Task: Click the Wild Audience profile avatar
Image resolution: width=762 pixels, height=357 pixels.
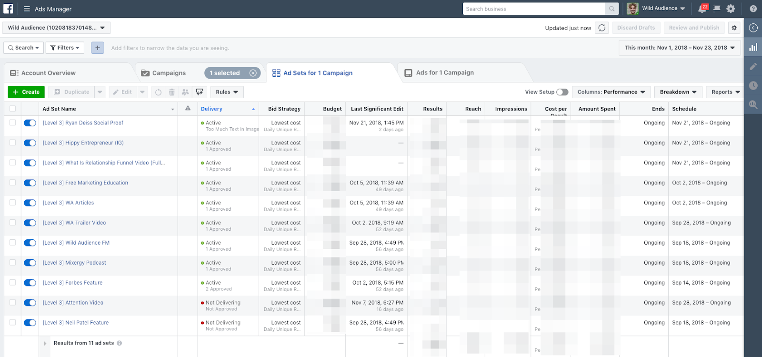Action: tap(632, 9)
